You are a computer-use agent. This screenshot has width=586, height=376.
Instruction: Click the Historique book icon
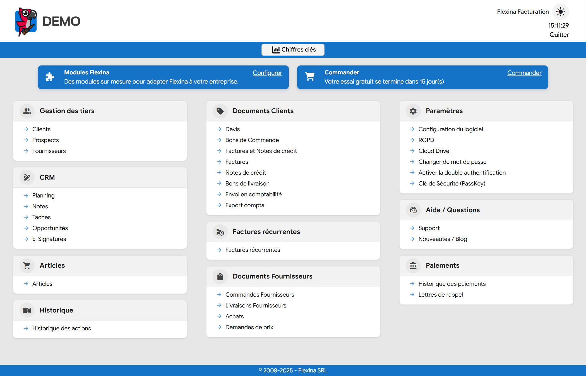pyautogui.click(x=27, y=310)
